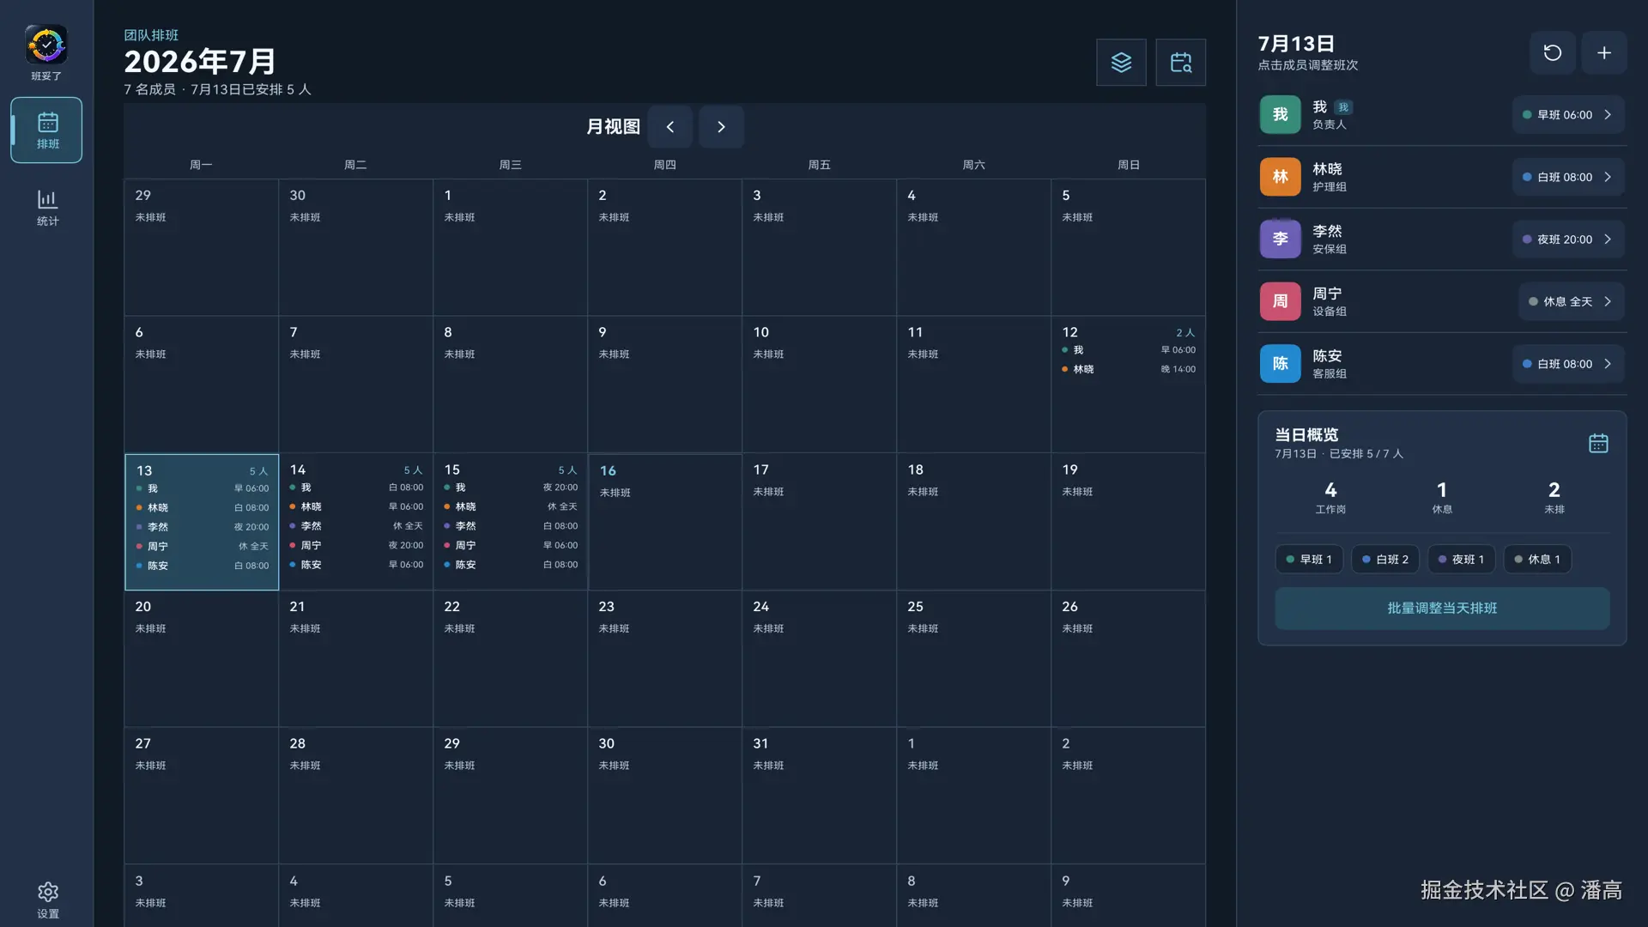Click 休息 count 1 in overview

pos(1442,496)
